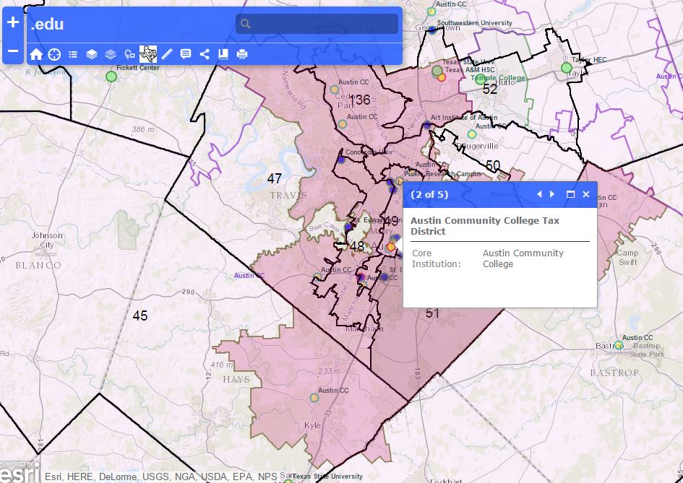Click the Concordia Univ blue marker
The width and height of the screenshot is (683, 483).
coord(341,160)
